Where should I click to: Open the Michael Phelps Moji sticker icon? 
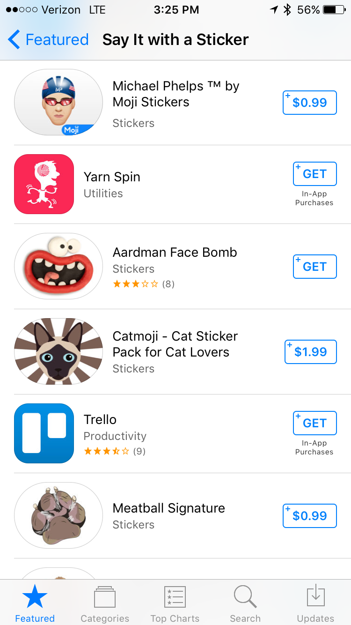[x=58, y=103]
